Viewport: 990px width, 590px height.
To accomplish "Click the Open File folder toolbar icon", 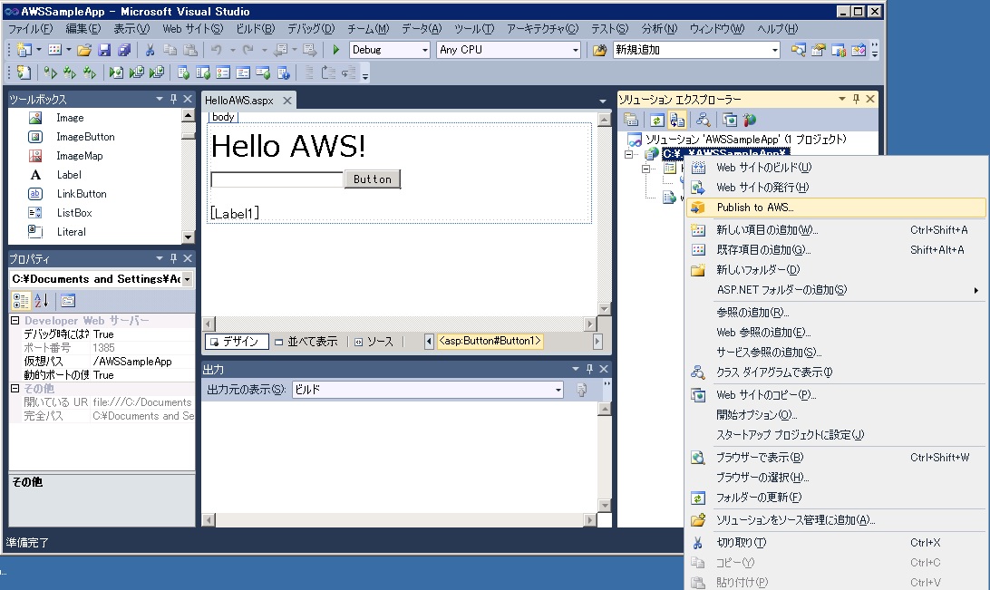I will click(x=84, y=50).
